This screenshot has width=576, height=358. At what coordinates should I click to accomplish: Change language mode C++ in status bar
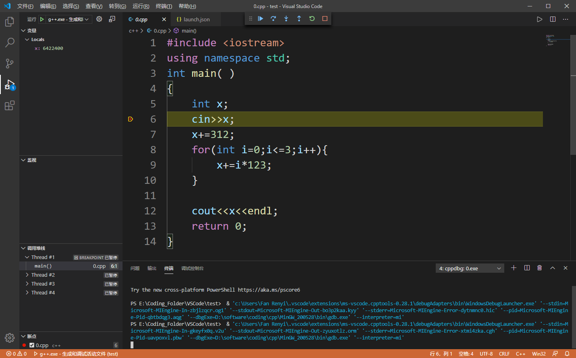520,354
